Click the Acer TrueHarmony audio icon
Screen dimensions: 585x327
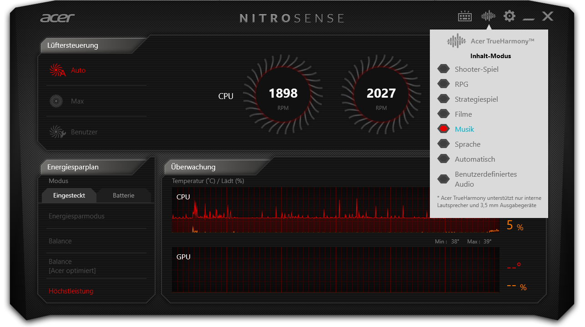point(488,16)
